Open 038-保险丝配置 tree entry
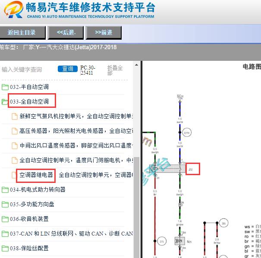 click(29, 248)
